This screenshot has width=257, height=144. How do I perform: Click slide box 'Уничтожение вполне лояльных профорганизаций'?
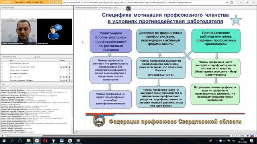pos(111,41)
